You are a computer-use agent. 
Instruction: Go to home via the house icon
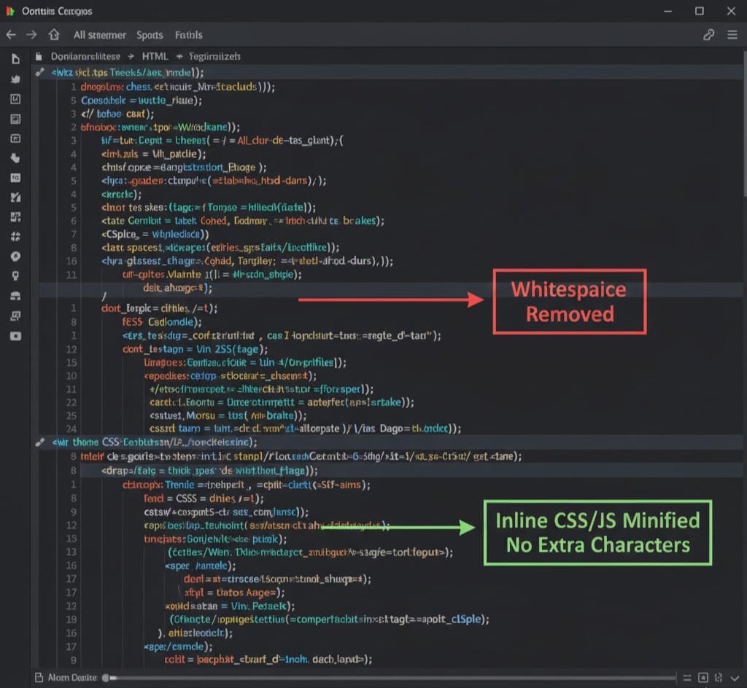(53, 35)
